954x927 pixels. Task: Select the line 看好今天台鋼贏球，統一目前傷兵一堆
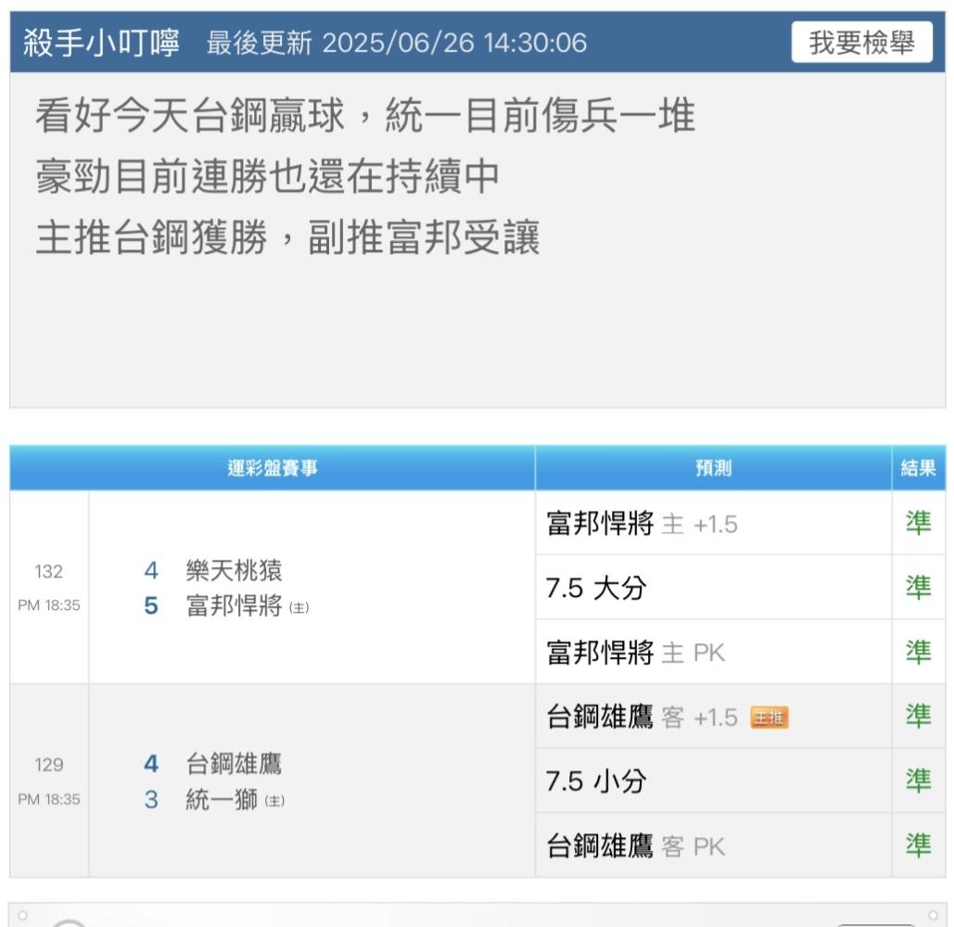(365, 115)
